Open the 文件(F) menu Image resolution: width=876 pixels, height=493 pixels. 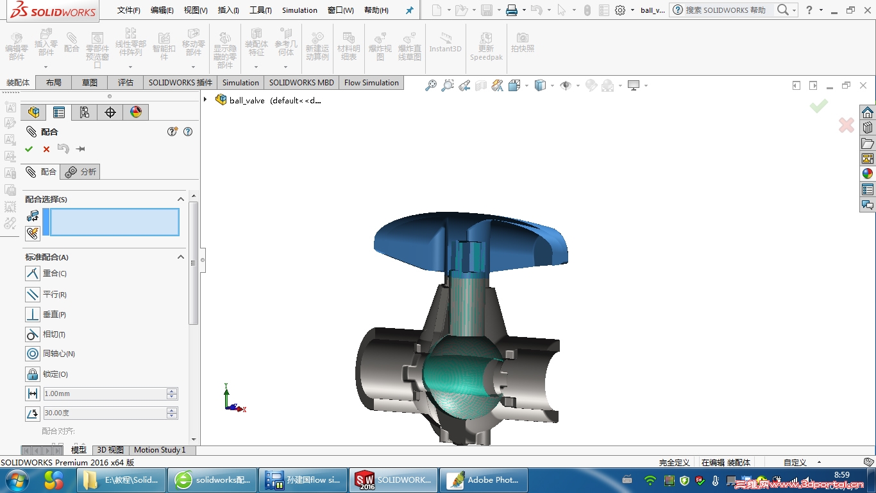(x=129, y=10)
